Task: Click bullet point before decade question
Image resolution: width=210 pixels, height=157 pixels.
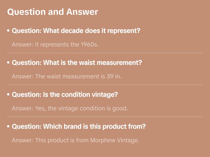Action: pyautogui.click(x=9, y=31)
